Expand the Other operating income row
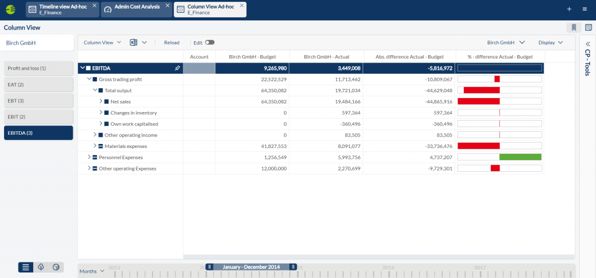 point(95,135)
